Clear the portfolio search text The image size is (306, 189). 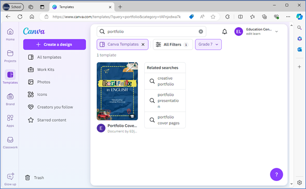pyautogui.click(x=201, y=31)
